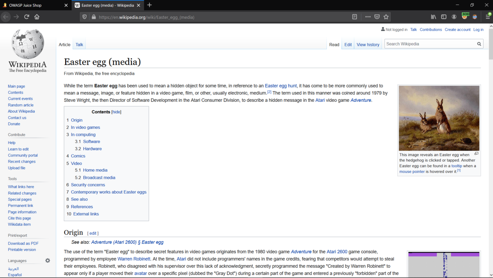Select the Read tab

(x=334, y=44)
